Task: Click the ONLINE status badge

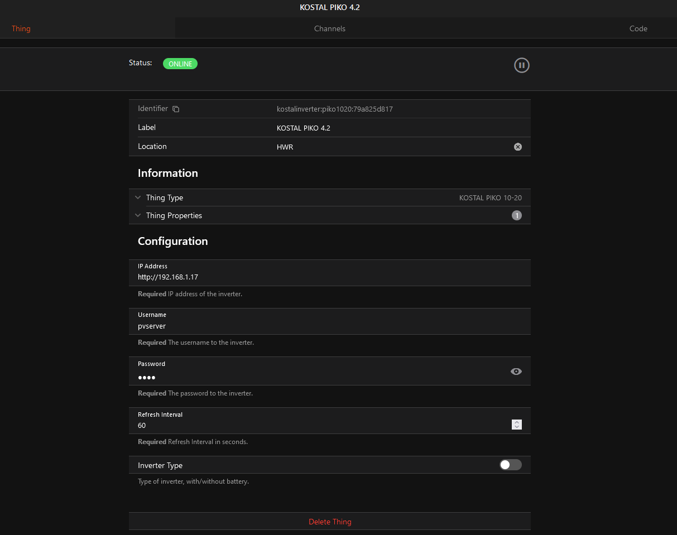Action: pyautogui.click(x=180, y=64)
